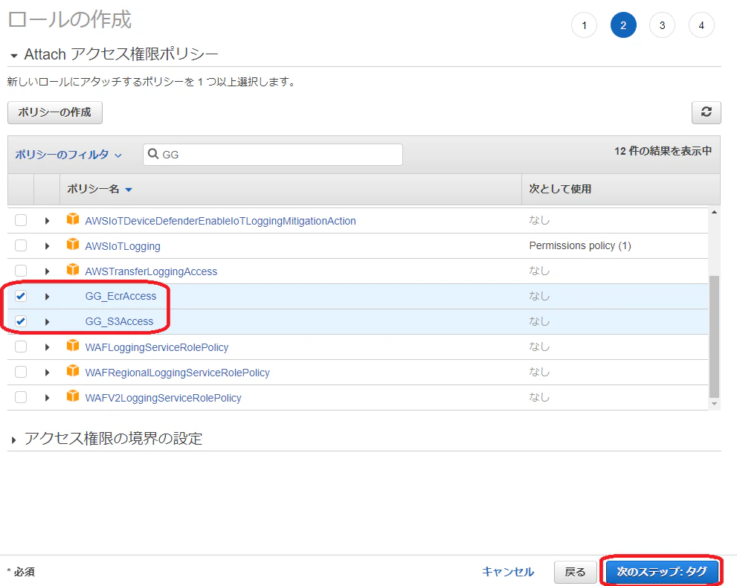Expand the WAFLoggingServiceRolePolicy row arrow
737x586 pixels.
click(47, 347)
